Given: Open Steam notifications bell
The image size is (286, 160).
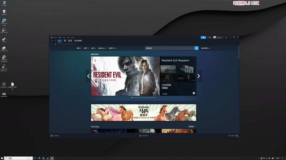Looking at the screenshot, I should coord(209,37).
